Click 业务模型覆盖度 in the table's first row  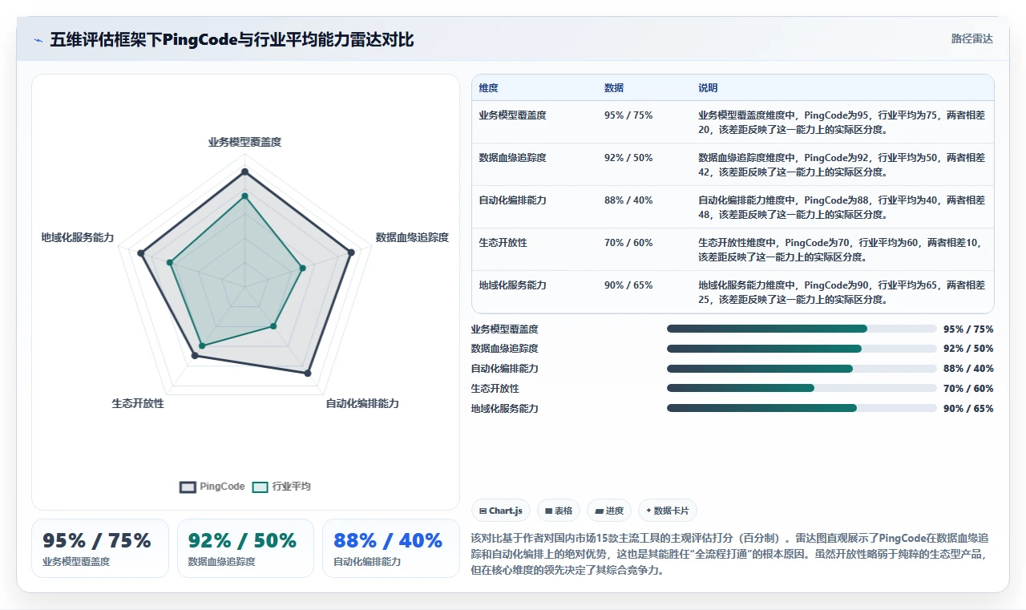point(512,115)
